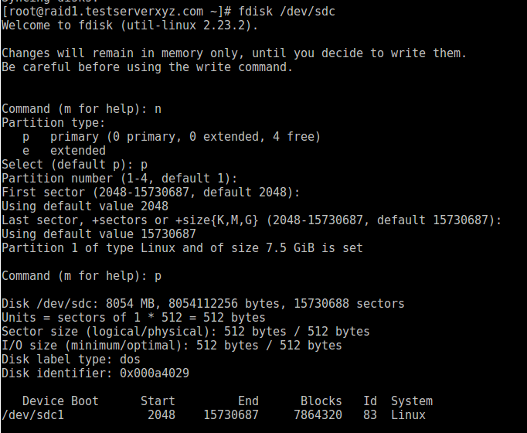The height and width of the screenshot is (433, 527).
Task: Click the 'Linux' System column value
Action: (x=408, y=415)
